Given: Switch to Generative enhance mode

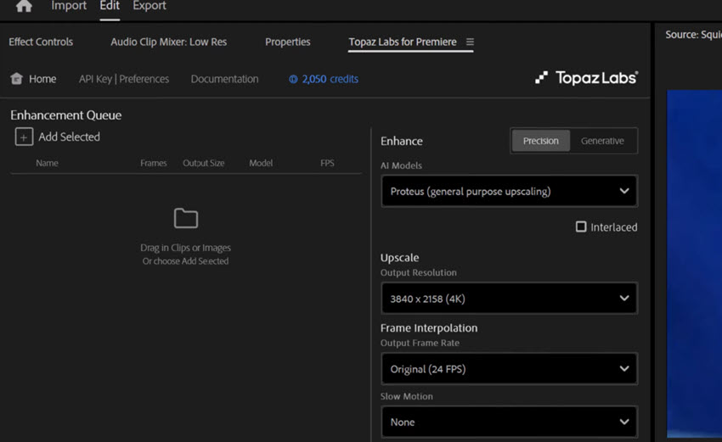Looking at the screenshot, I should [602, 141].
